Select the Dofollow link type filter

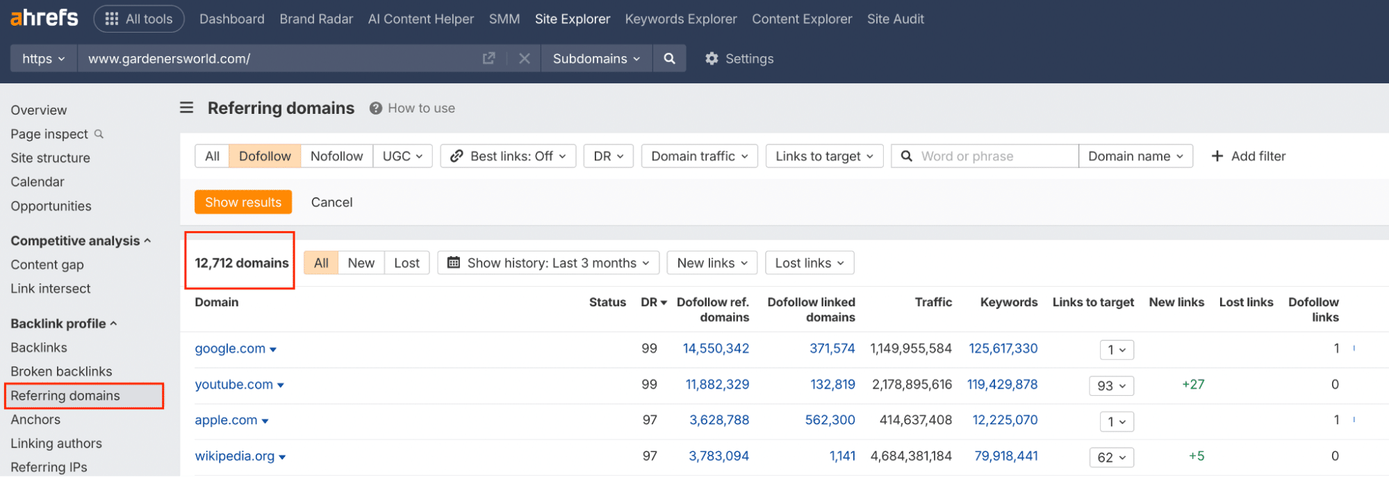(265, 156)
